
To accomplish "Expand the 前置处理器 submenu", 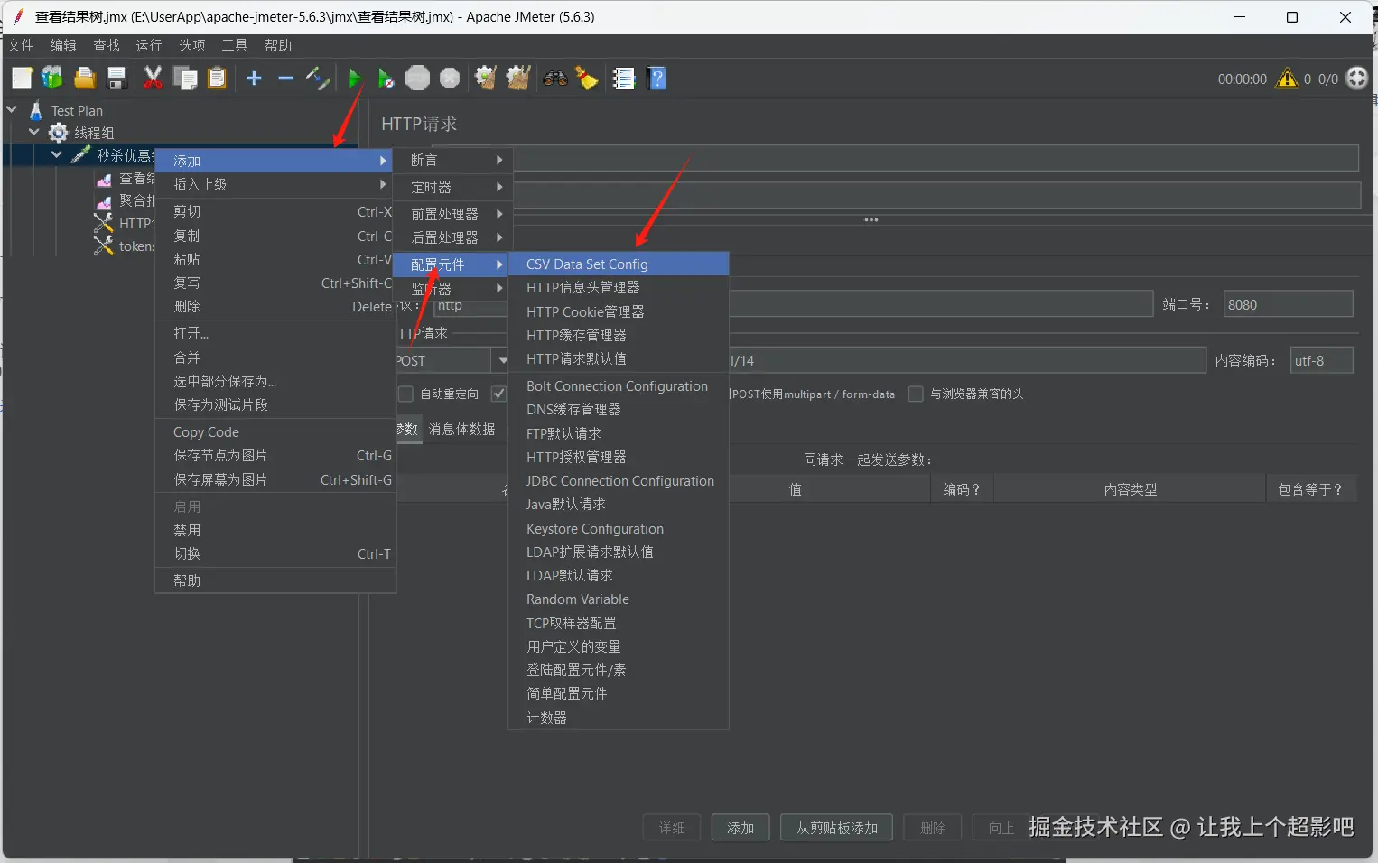I will pos(454,214).
